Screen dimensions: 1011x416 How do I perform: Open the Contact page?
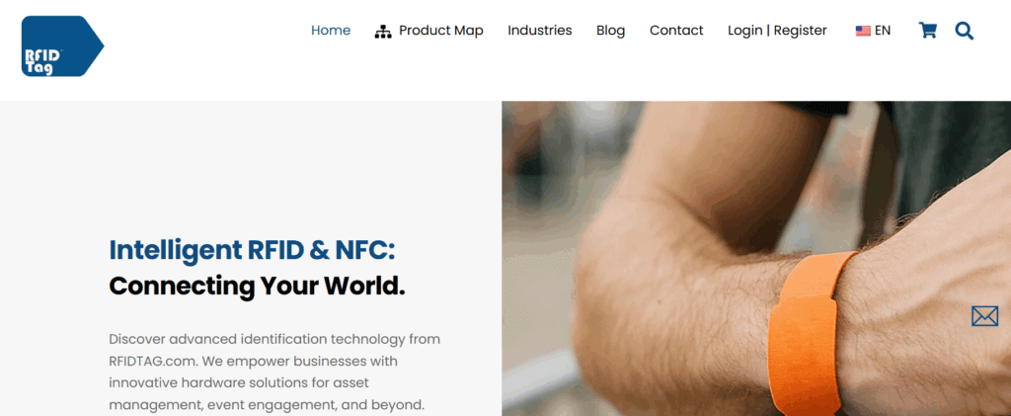pos(676,31)
